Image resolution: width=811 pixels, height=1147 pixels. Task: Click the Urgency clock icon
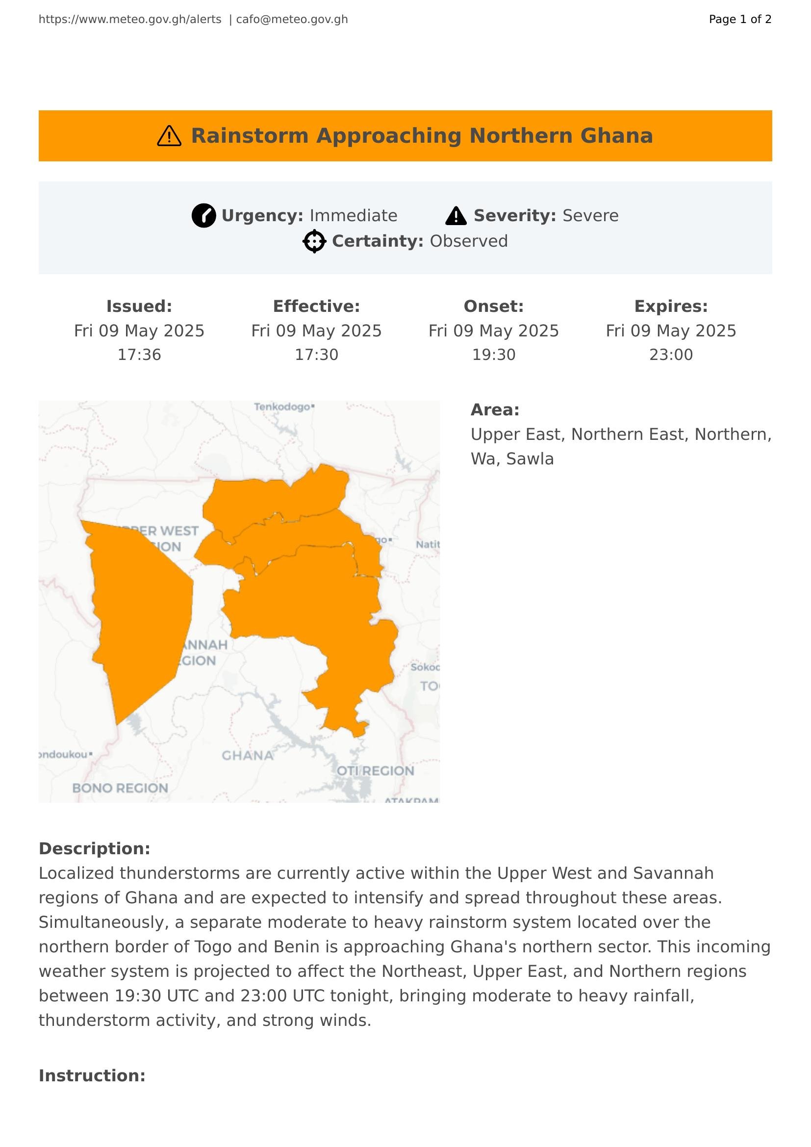pos(204,216)
